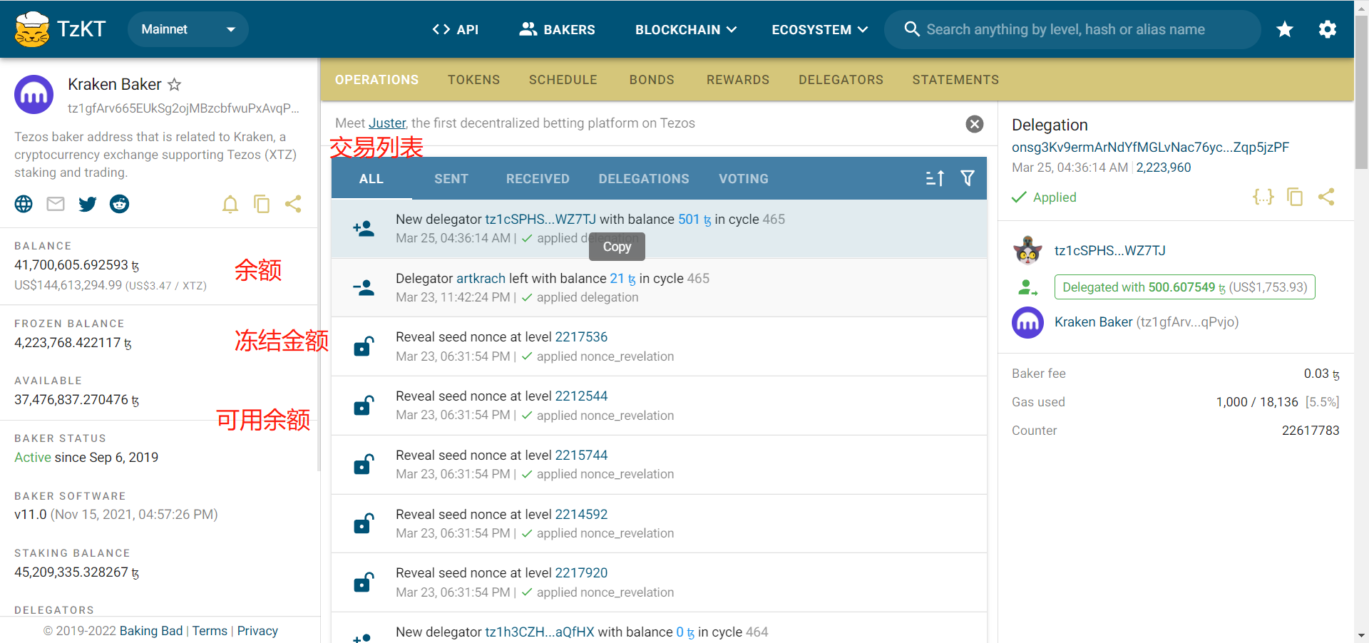
Task: Expand the ECOSYSTEM menu
Action: point(819,29)
